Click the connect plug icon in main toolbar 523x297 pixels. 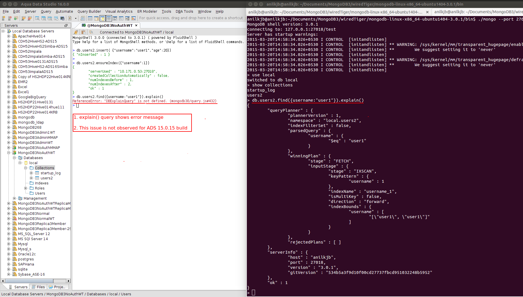tap(23, 18)
